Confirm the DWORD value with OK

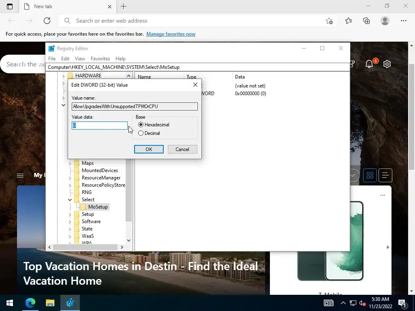(x=149, y=149)
